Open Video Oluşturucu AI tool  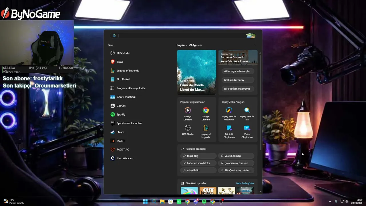(247, 131)
